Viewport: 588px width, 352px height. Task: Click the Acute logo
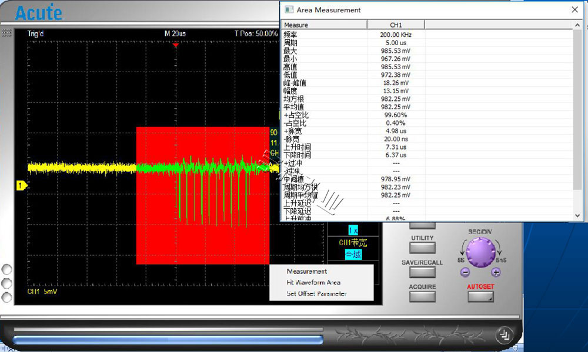pos(39,13)
